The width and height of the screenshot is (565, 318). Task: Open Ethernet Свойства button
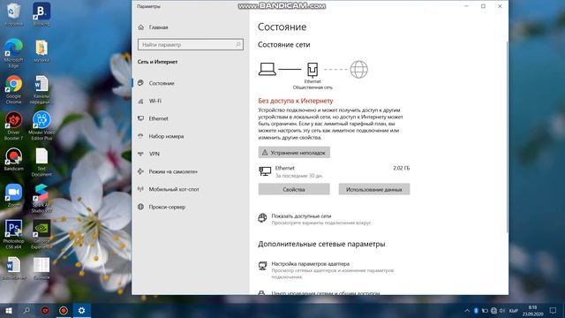click(294, 189)
